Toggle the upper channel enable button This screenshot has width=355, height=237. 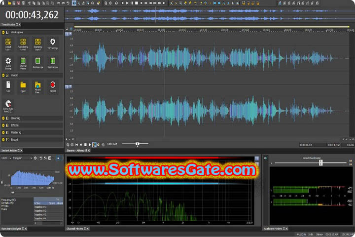[x=67, y=34]
